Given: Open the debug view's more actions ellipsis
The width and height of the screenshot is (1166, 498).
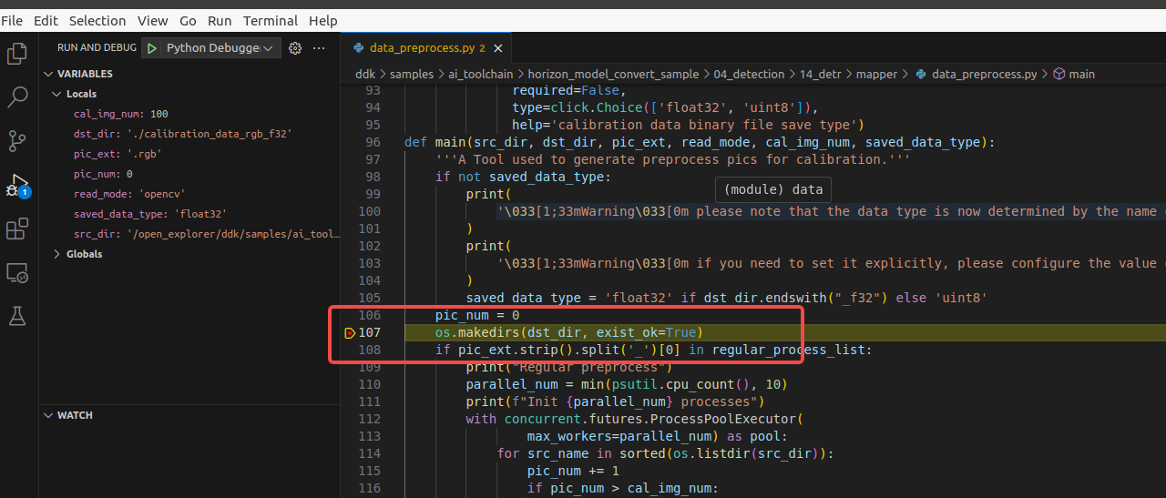Looking at the screenshot, I should coord(319,48).
